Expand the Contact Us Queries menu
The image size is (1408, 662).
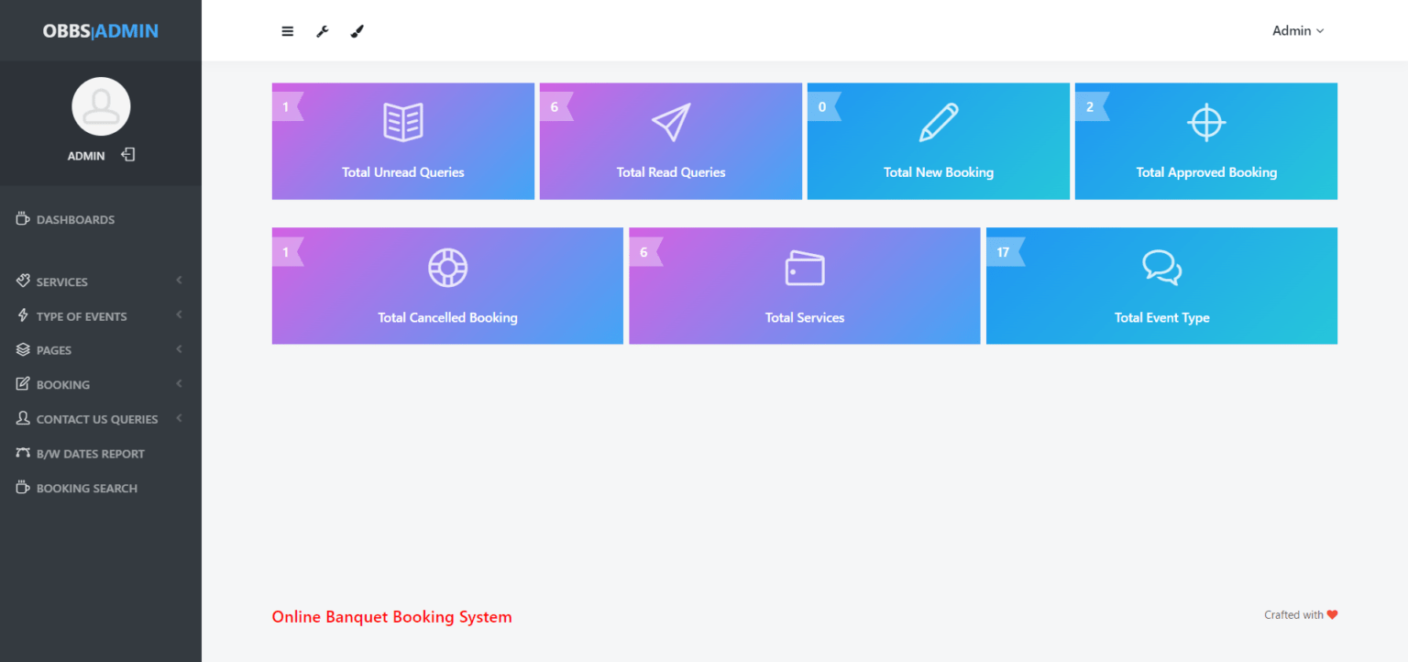96,418
